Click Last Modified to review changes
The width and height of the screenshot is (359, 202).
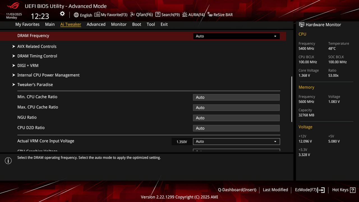point(275,190)
